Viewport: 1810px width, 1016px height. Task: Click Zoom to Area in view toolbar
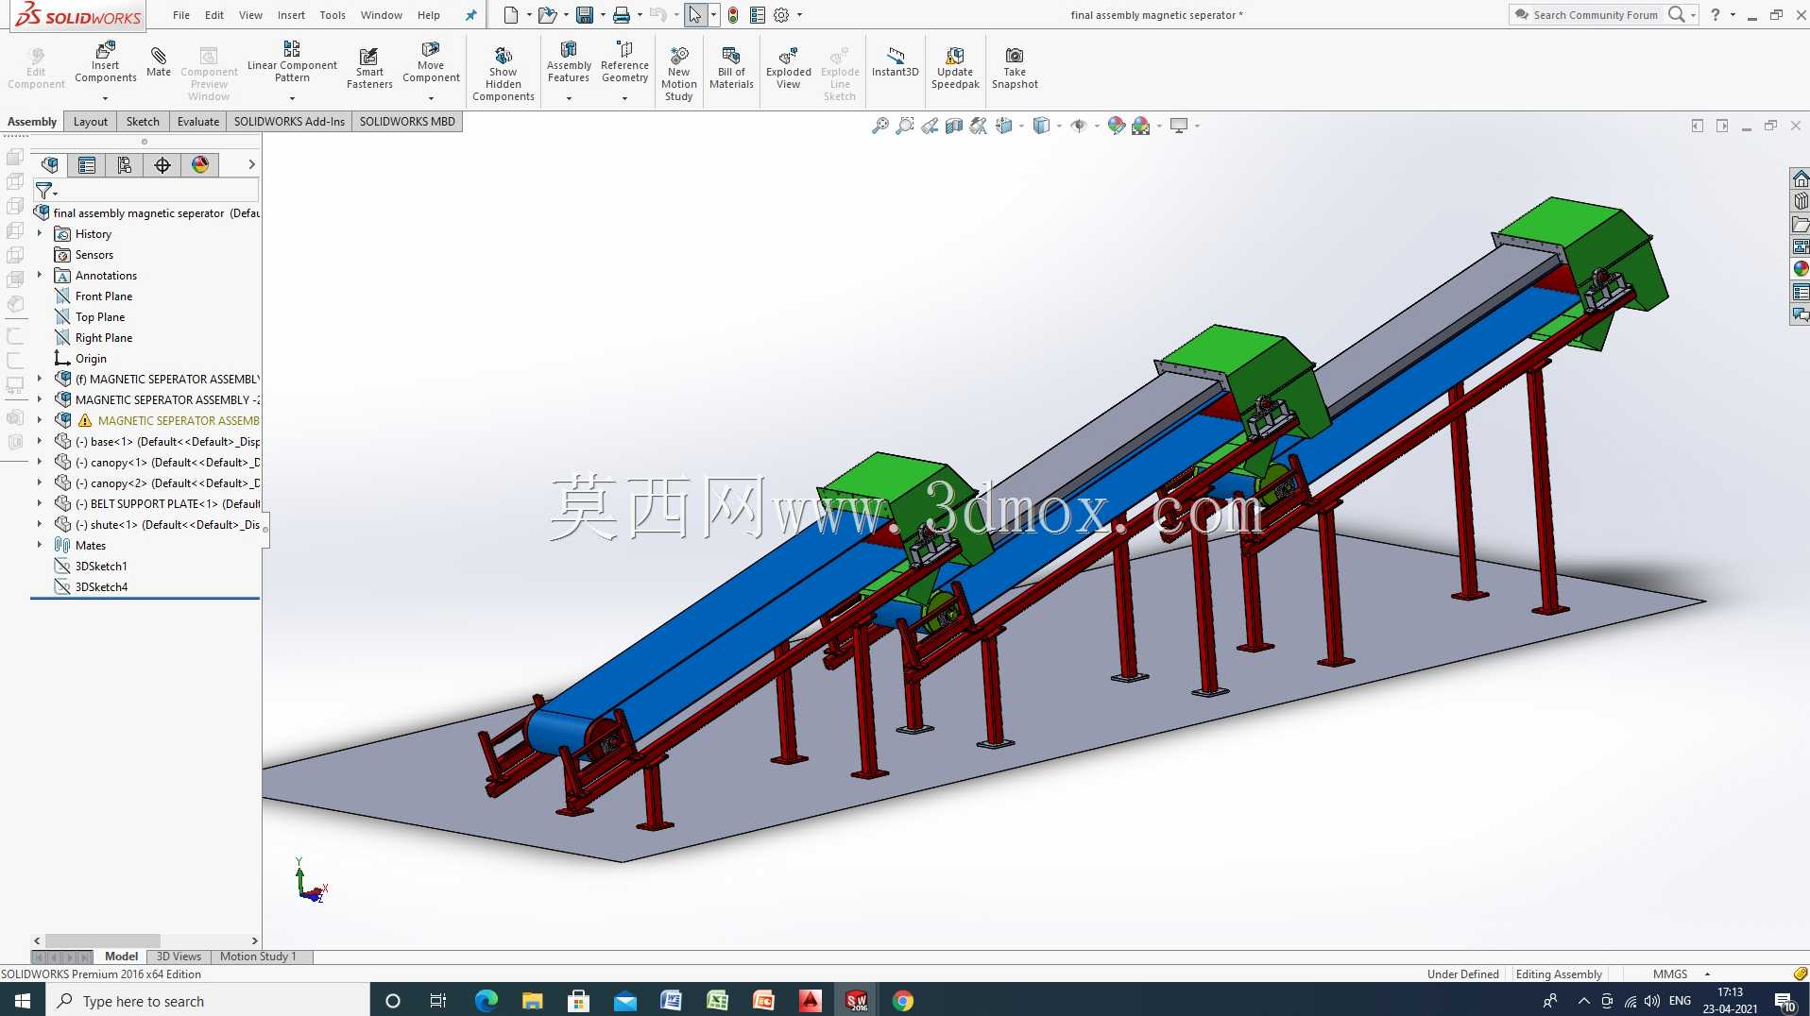[905, 126]
